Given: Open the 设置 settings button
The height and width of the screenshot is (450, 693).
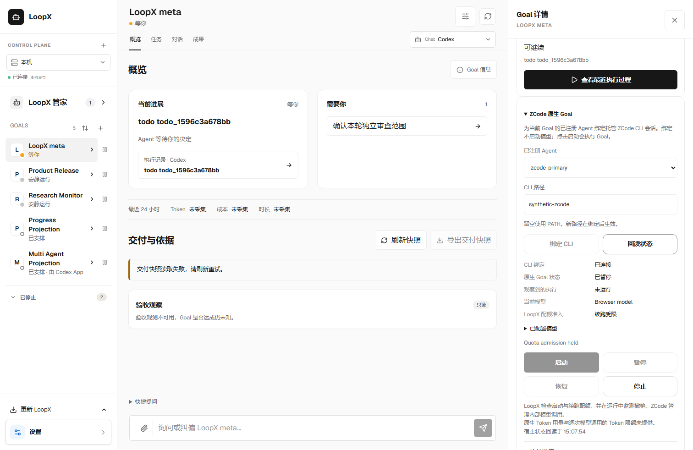Looking at the screenshot, I should point(58,432).
